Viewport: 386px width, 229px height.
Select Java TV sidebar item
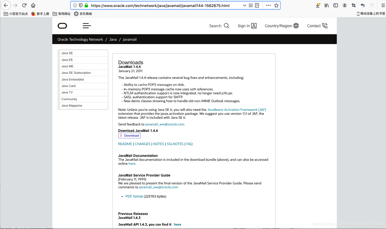(x=83, y=92)
